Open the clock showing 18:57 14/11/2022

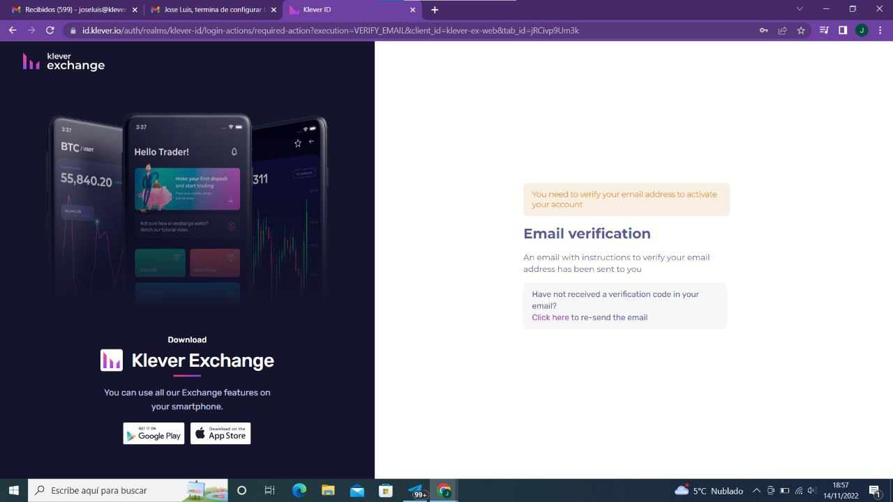[841, 490]
